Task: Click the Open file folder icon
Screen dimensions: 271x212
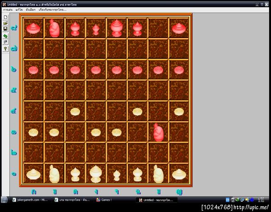Action: [x=5, y=23]
